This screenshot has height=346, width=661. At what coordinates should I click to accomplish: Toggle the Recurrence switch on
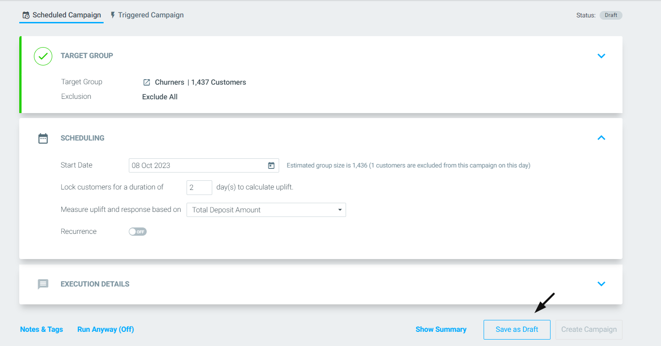point(138,232)
